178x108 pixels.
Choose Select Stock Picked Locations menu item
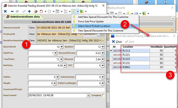[94, 26]
